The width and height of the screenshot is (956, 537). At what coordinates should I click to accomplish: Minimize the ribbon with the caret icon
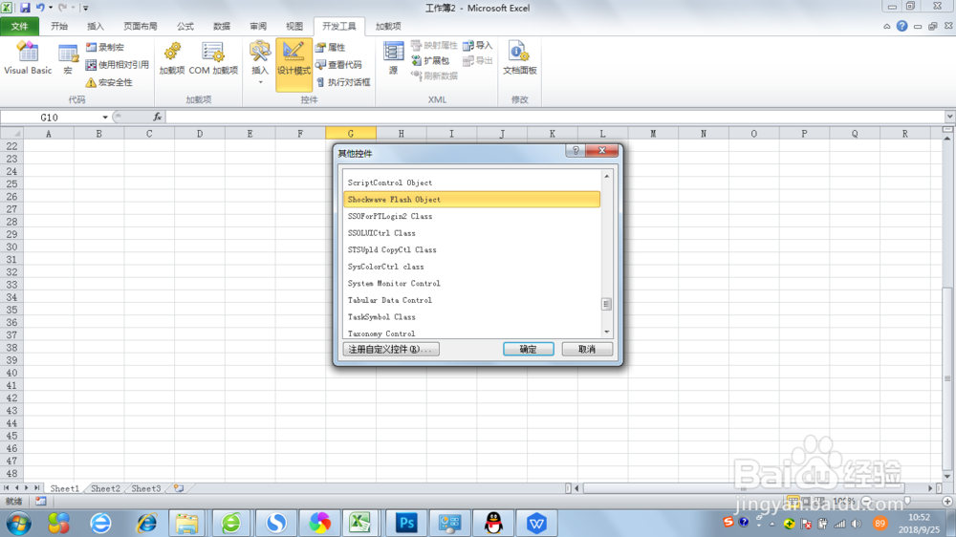pyautogui.click(x=886, y=26)
